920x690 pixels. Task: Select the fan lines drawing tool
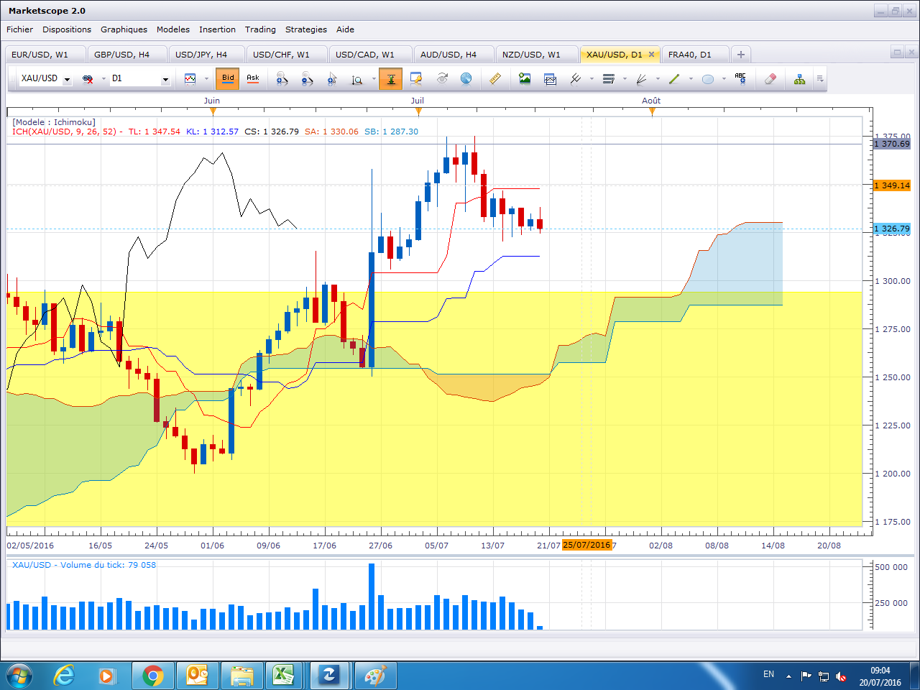click(x=642, y=78)
